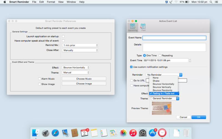This screenshot has height=139, width=222.
Task: Open the Smart Reminder clock dock icon
Action: pyautogui.click(x=162, y=133)
